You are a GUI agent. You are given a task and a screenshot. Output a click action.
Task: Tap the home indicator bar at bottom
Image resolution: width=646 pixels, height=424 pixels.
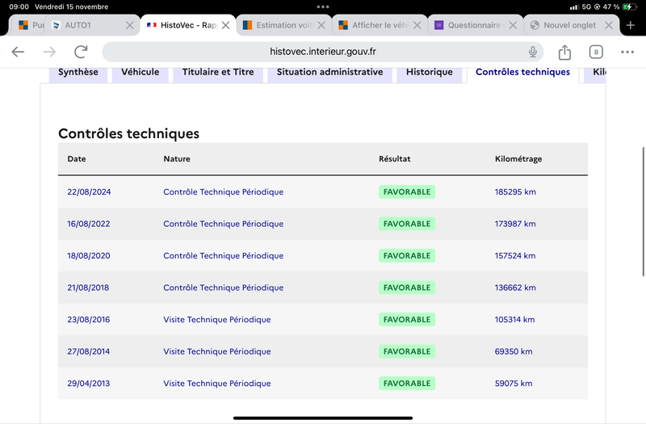[323, 418]
